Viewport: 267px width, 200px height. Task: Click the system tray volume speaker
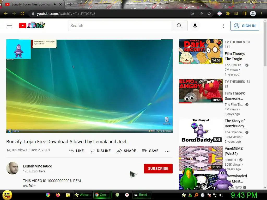[x=221, y=195]
